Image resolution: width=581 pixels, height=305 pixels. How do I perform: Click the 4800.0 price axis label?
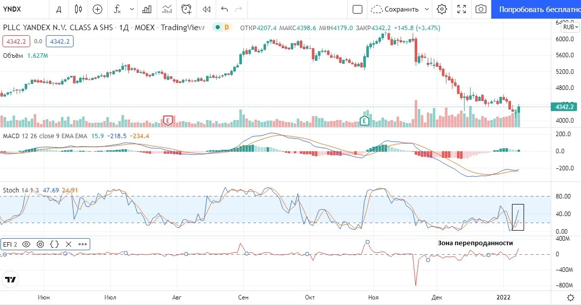click(x=565, y=87)
